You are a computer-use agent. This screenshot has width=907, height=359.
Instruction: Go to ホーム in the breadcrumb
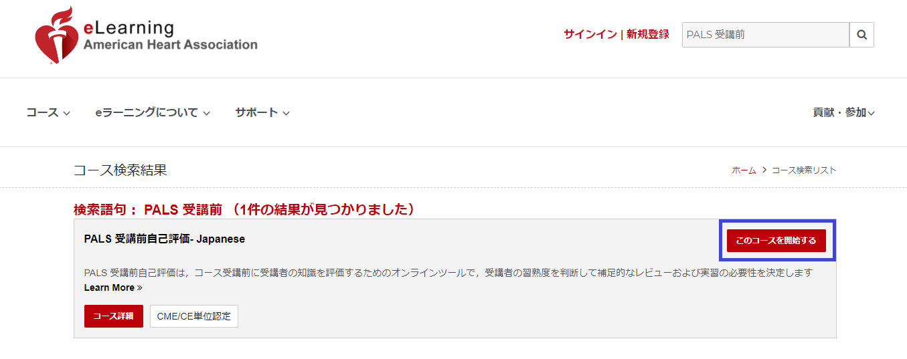[744, 170]
